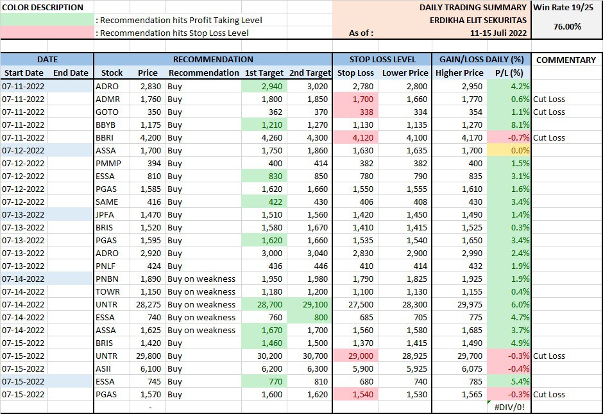The image size is (603, 414).
Task: Click the Higher Price header cell
Action: click(x=459, y=73)
